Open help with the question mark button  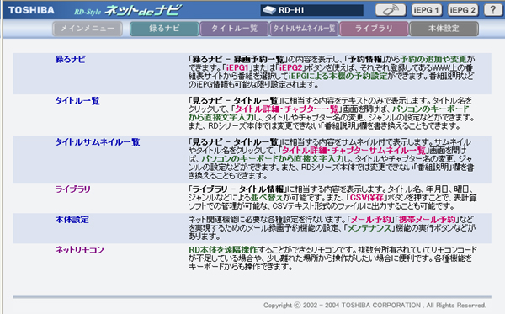492,10
